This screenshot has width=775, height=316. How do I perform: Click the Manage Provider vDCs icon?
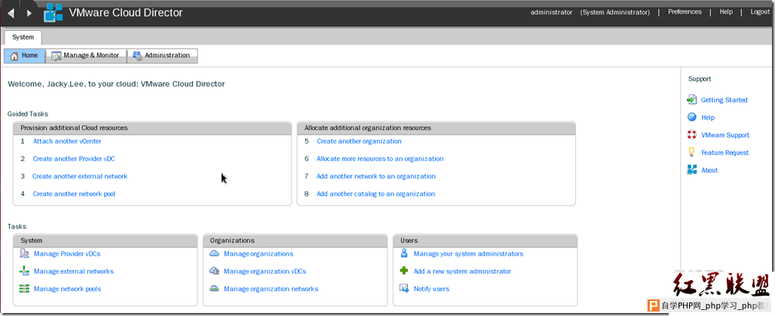pos(24,254)
